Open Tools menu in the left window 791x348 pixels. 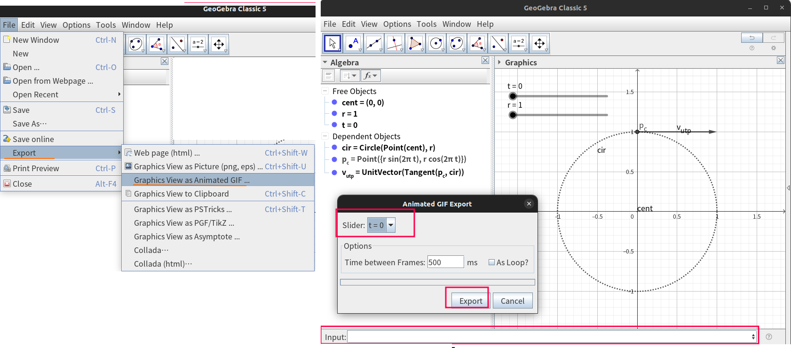pos(106,25)
